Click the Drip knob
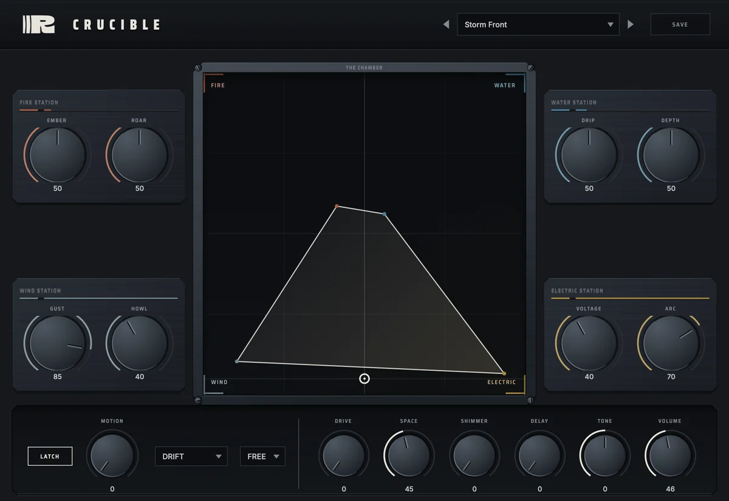729x501 pixels. pyautogui.click(x=589, y=155)
